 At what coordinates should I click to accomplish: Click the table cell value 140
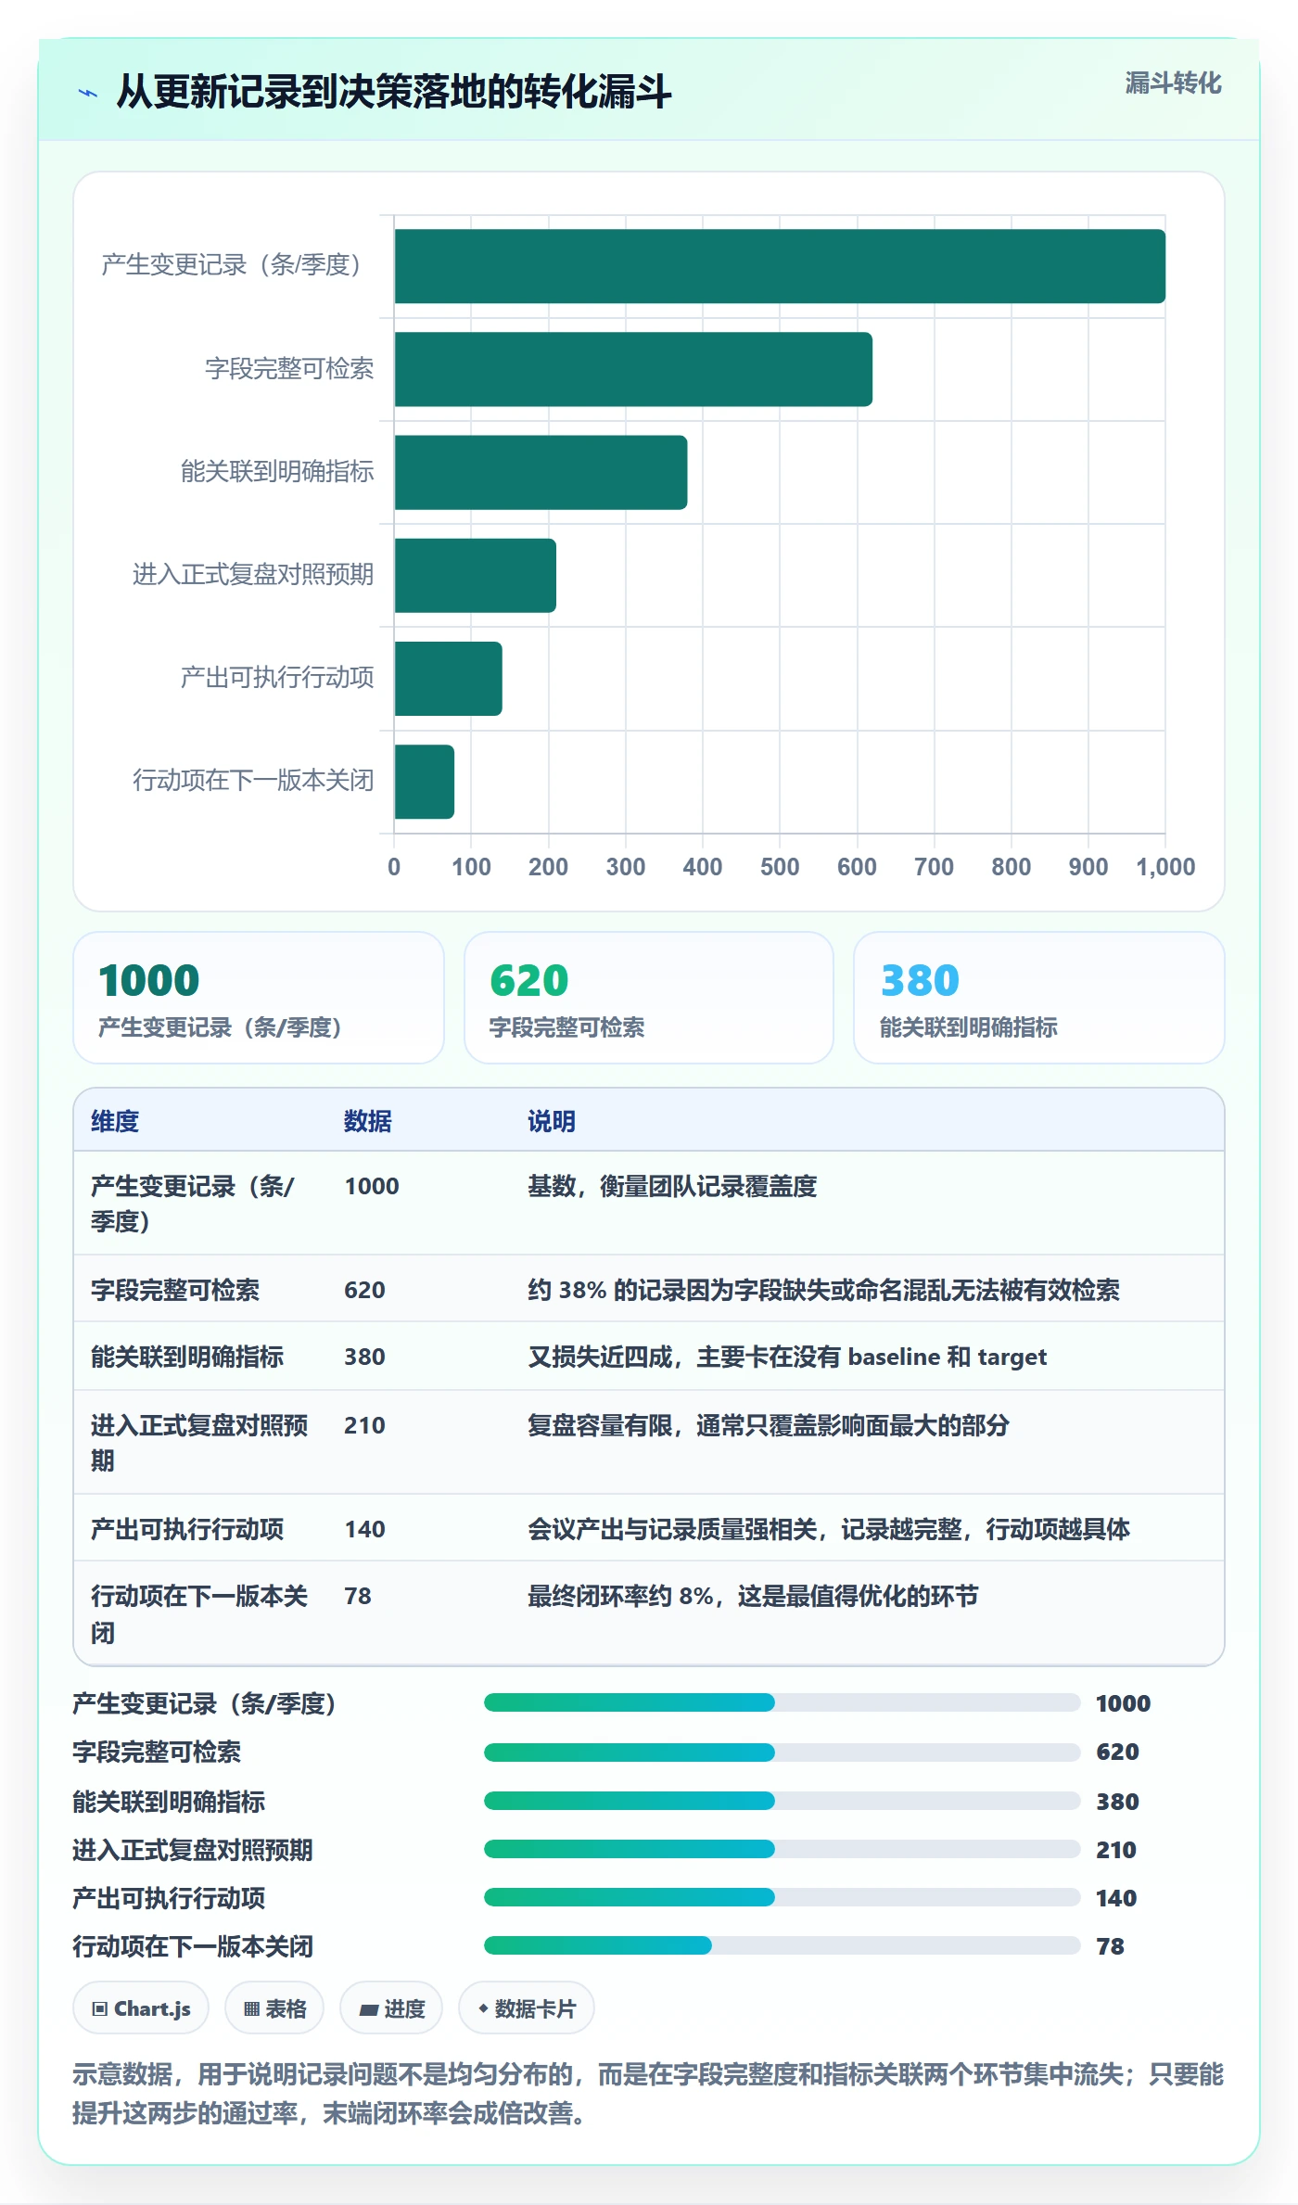pyautogui.click(x=364, y=1529)
